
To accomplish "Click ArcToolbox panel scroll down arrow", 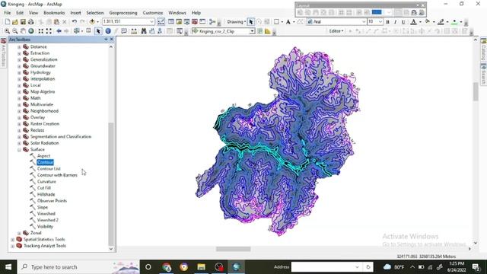I will 111,249.
